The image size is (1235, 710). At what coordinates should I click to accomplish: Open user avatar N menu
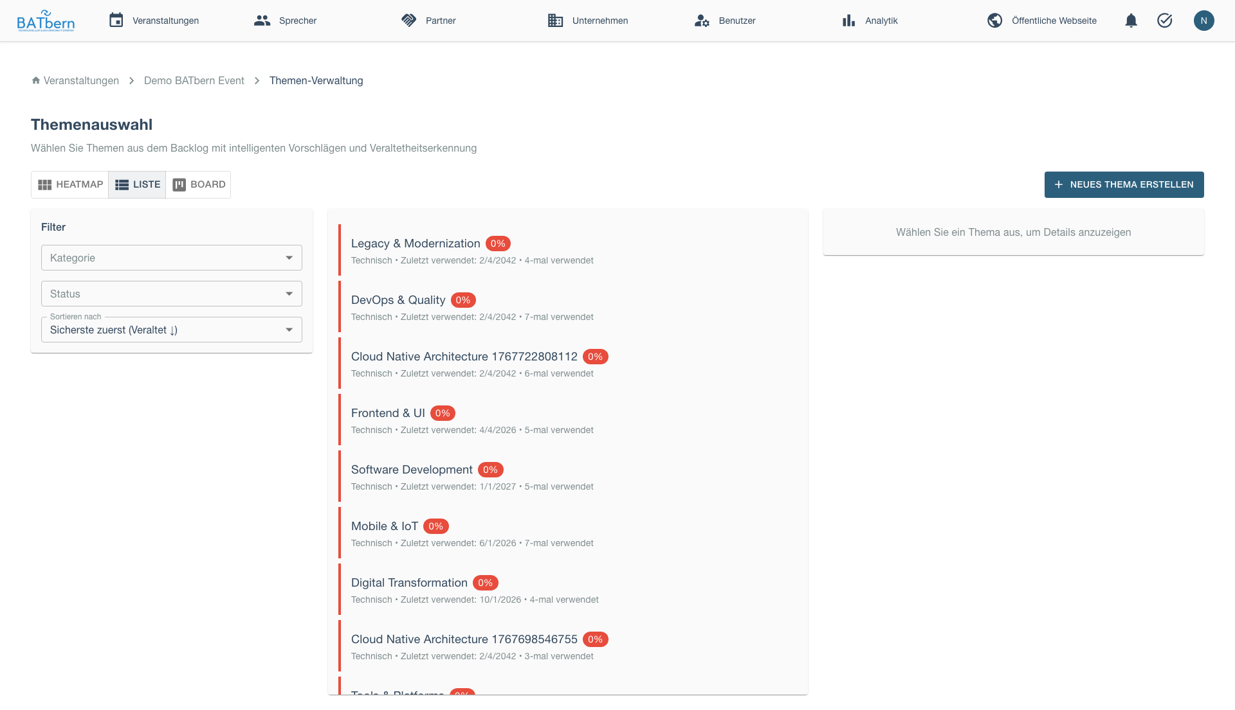(1204, 21)
